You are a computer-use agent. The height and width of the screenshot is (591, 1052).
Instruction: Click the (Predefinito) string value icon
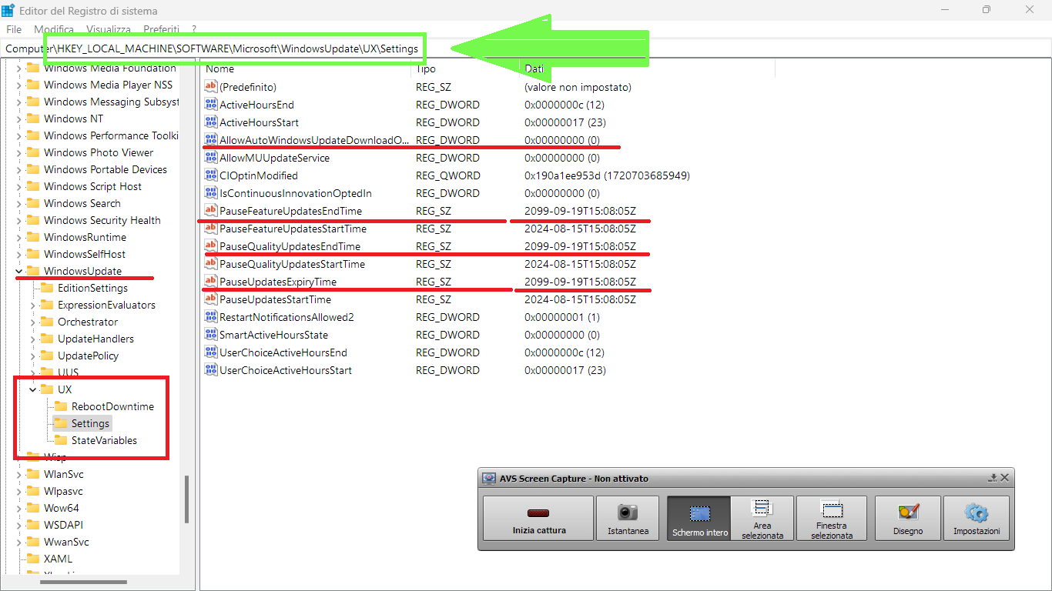[211, 87]
